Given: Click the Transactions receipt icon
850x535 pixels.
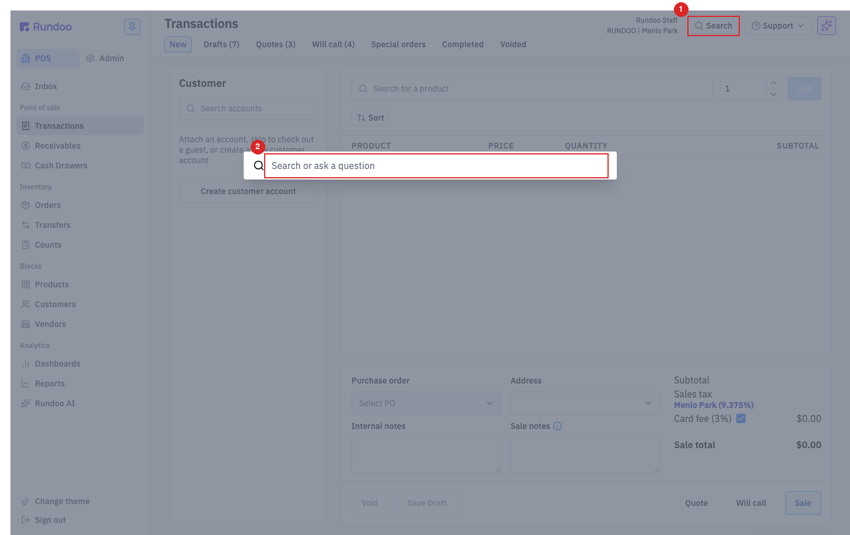Looking at the screenshot, I should point(26,126).
